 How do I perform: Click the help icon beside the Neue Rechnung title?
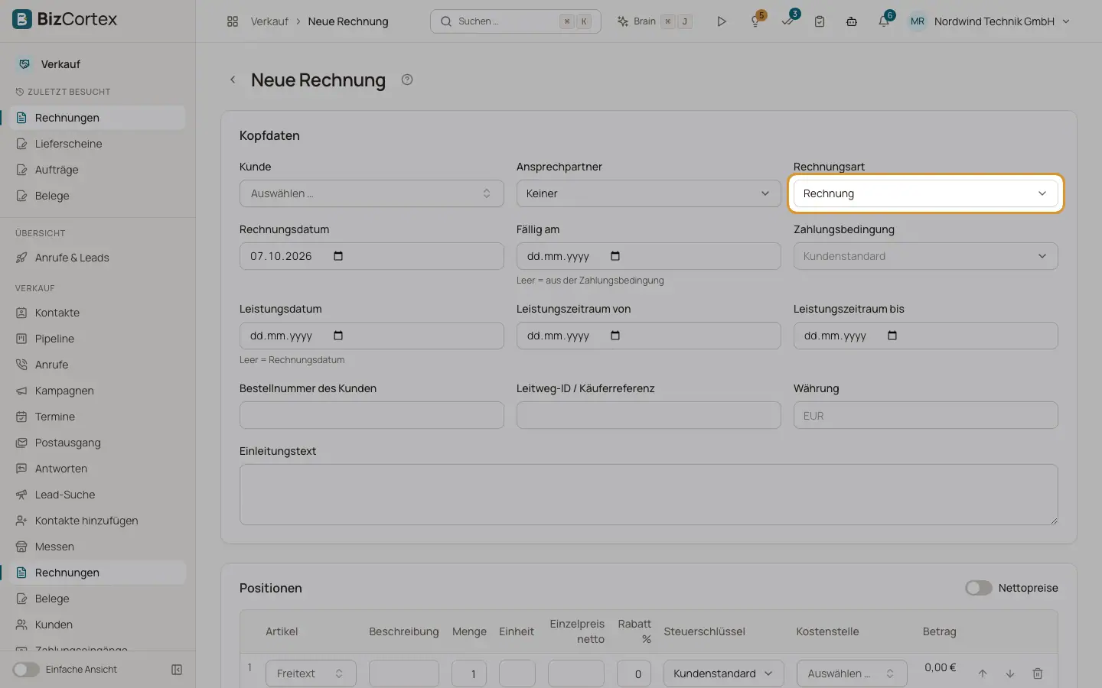[407, 80]
